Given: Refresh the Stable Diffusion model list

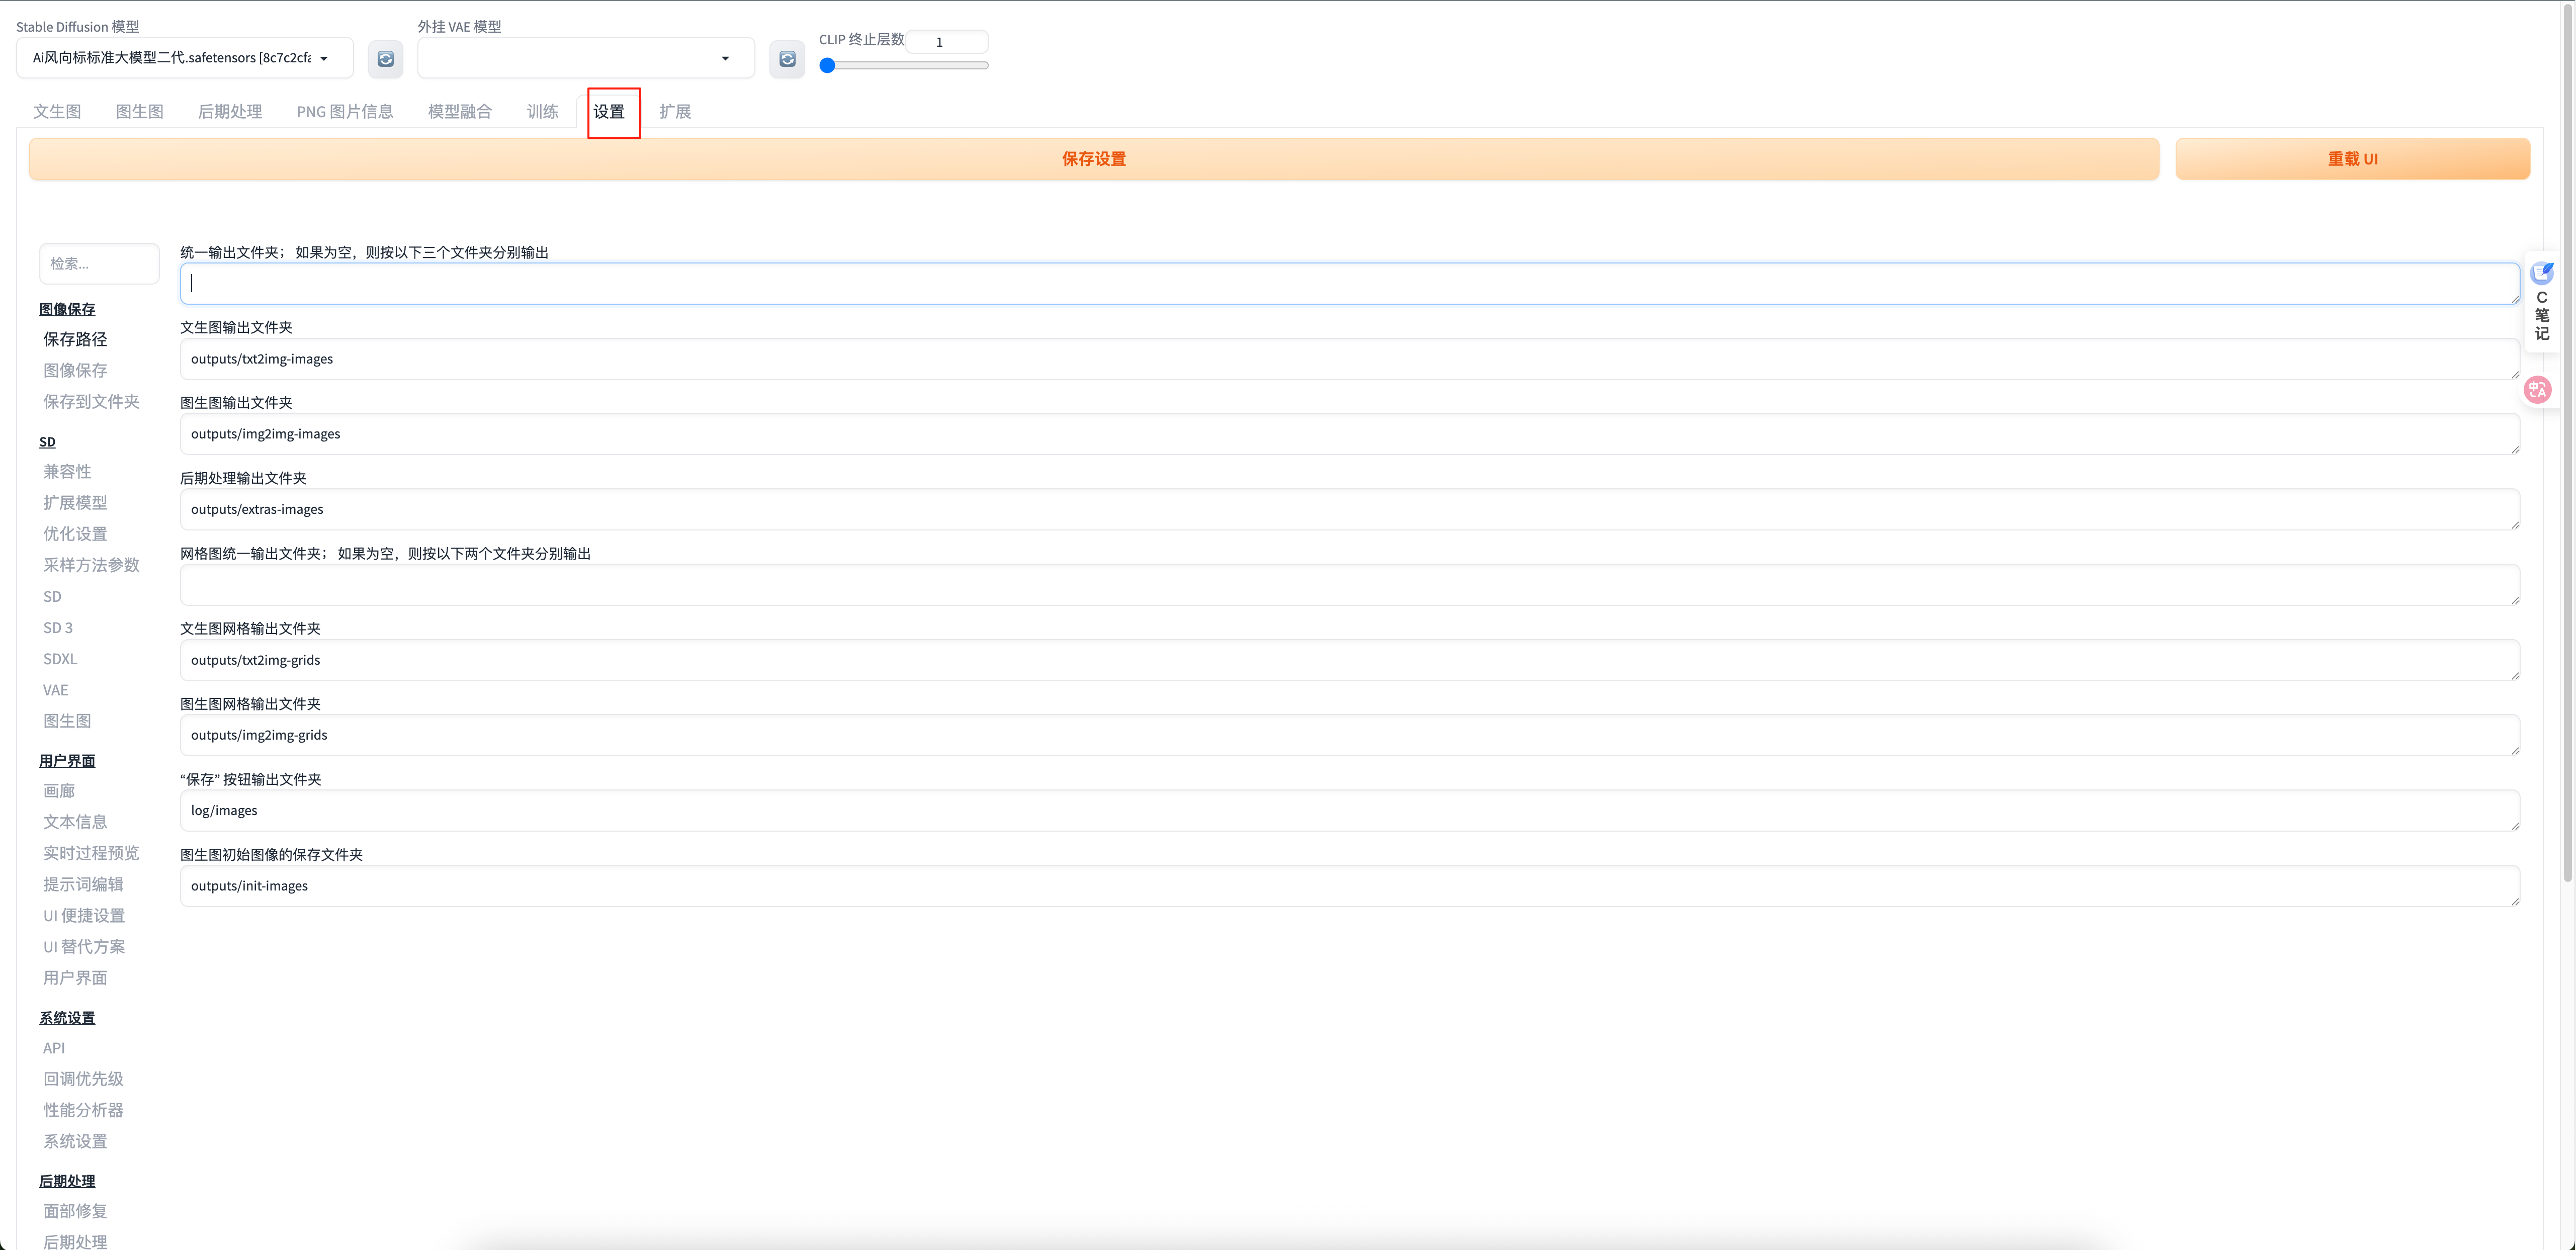Looking at the screenshot, I should [x=385, y=59].
